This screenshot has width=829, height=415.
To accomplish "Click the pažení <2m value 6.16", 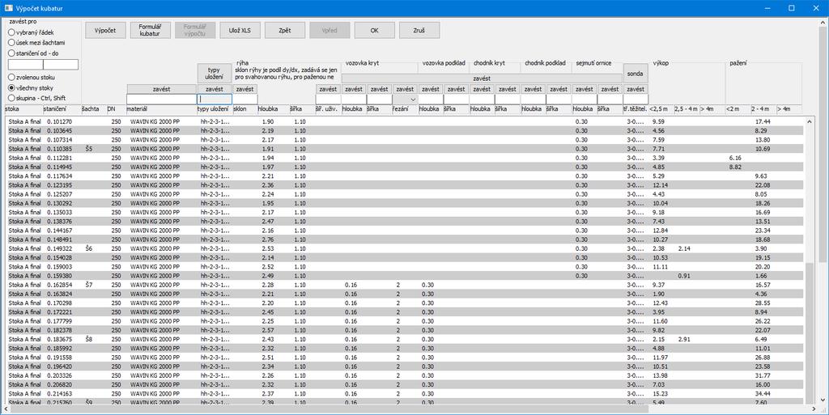I will [x=735, y=158].
